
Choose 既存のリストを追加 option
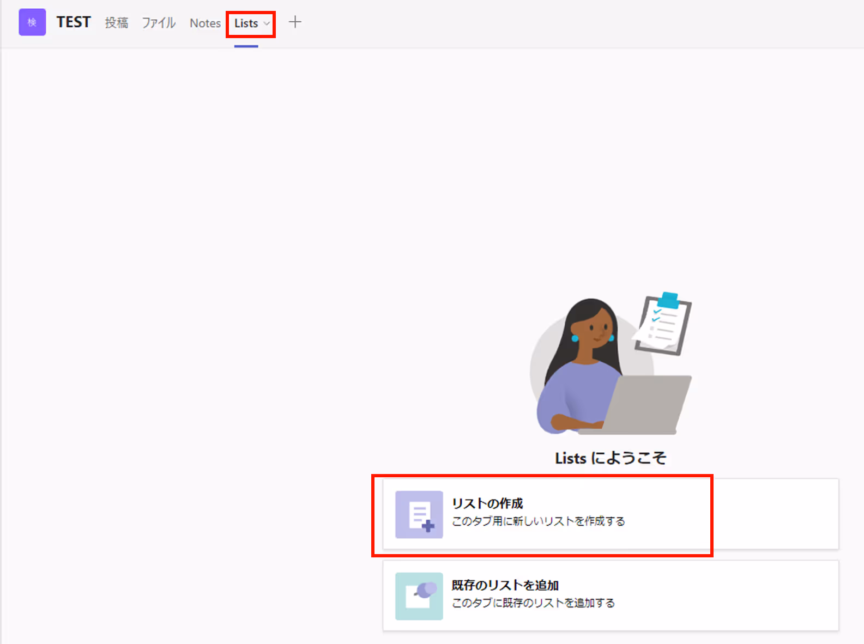click(x=611, y=596)
